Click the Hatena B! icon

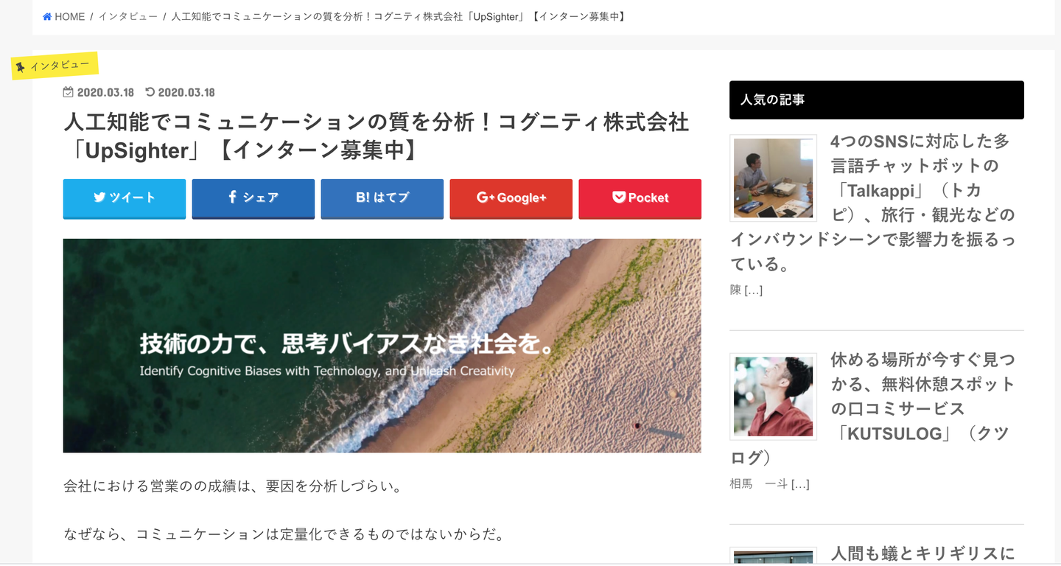pos(363,198)
